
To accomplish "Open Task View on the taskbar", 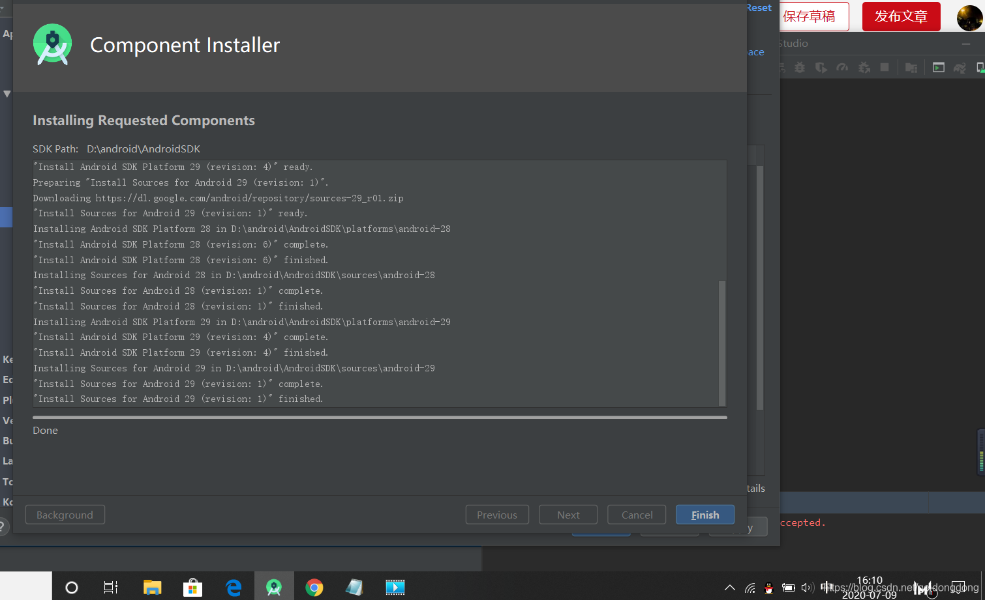I will click(x=111, y=588).
